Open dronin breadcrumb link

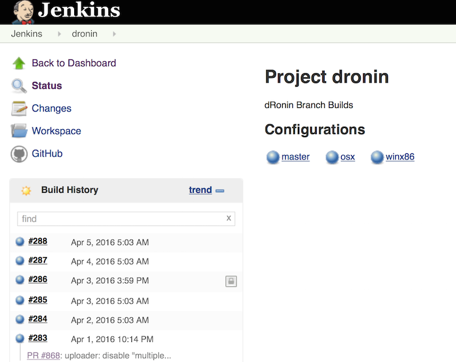coord(85,34)
